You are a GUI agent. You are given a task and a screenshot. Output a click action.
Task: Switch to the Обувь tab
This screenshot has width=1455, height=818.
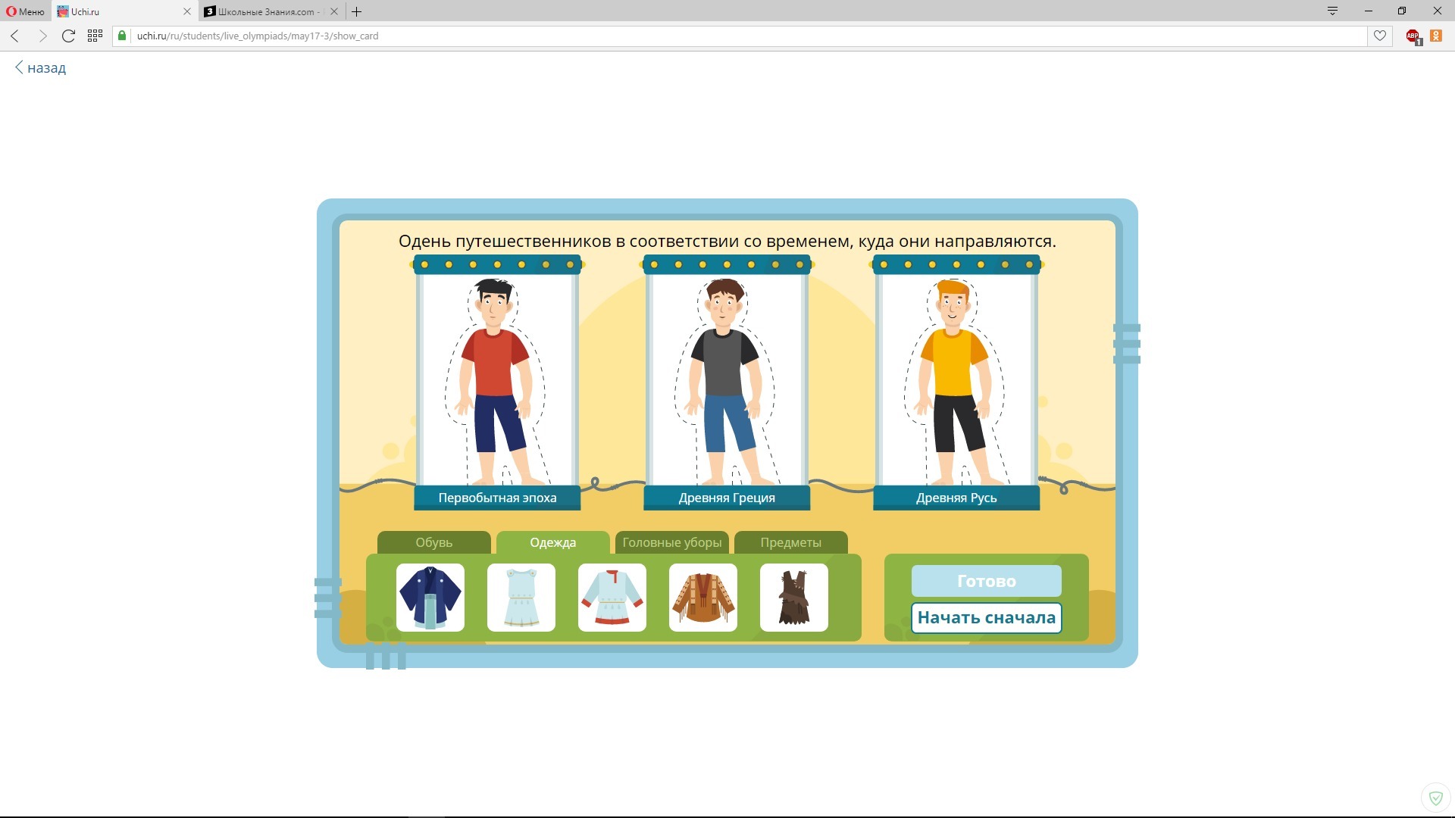[x=433, y=542]
